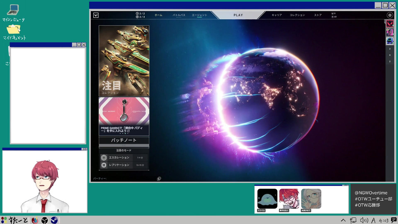Click the IME input mode A indicator

[374, 220]
